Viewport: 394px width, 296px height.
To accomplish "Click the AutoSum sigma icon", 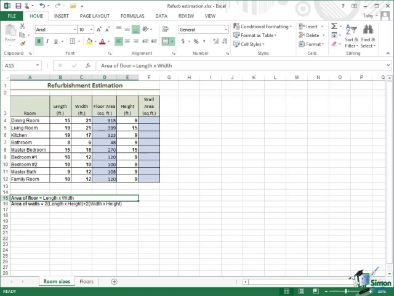I will pos(334,27).
